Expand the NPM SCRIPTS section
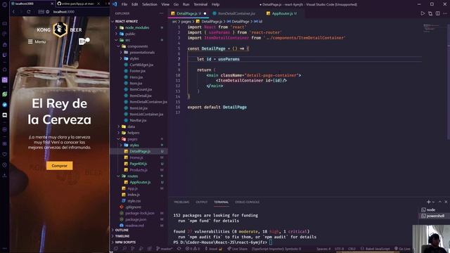This screenshot has height=253, width=450. click(x=125, y=242)
